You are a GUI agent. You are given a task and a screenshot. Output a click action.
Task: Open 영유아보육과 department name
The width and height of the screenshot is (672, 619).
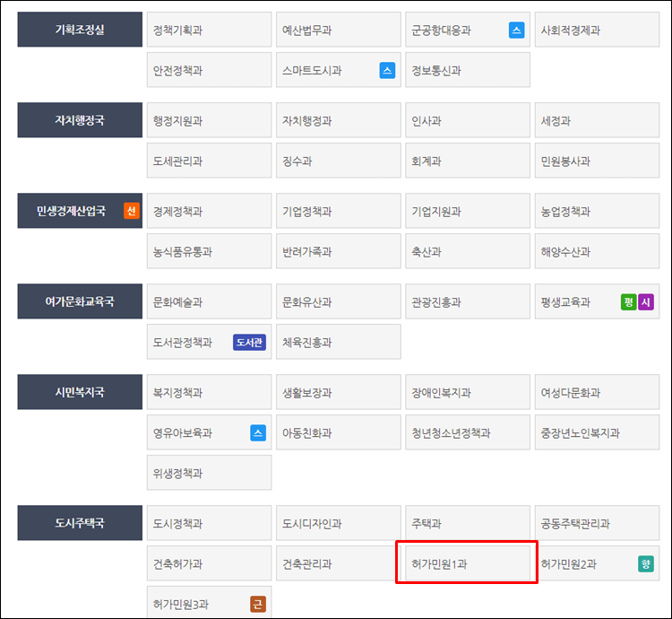(183, 432)
